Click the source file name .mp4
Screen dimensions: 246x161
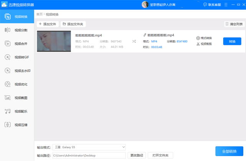pyautogui.click(x=88, y=35)
